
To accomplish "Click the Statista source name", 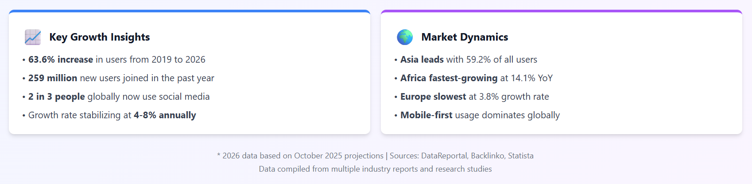I will point(521,156).
